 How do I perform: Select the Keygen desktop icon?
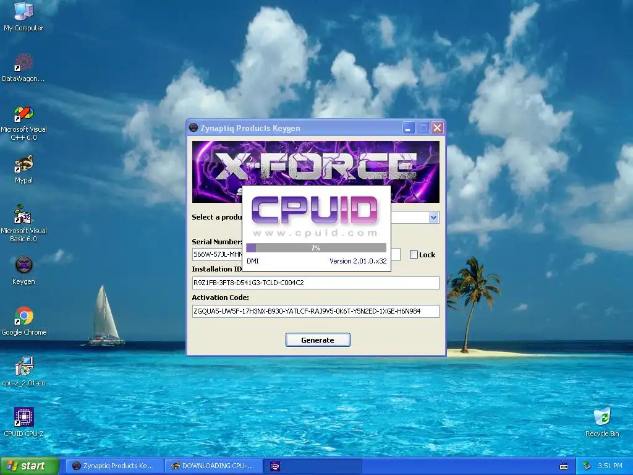[23, 270]
